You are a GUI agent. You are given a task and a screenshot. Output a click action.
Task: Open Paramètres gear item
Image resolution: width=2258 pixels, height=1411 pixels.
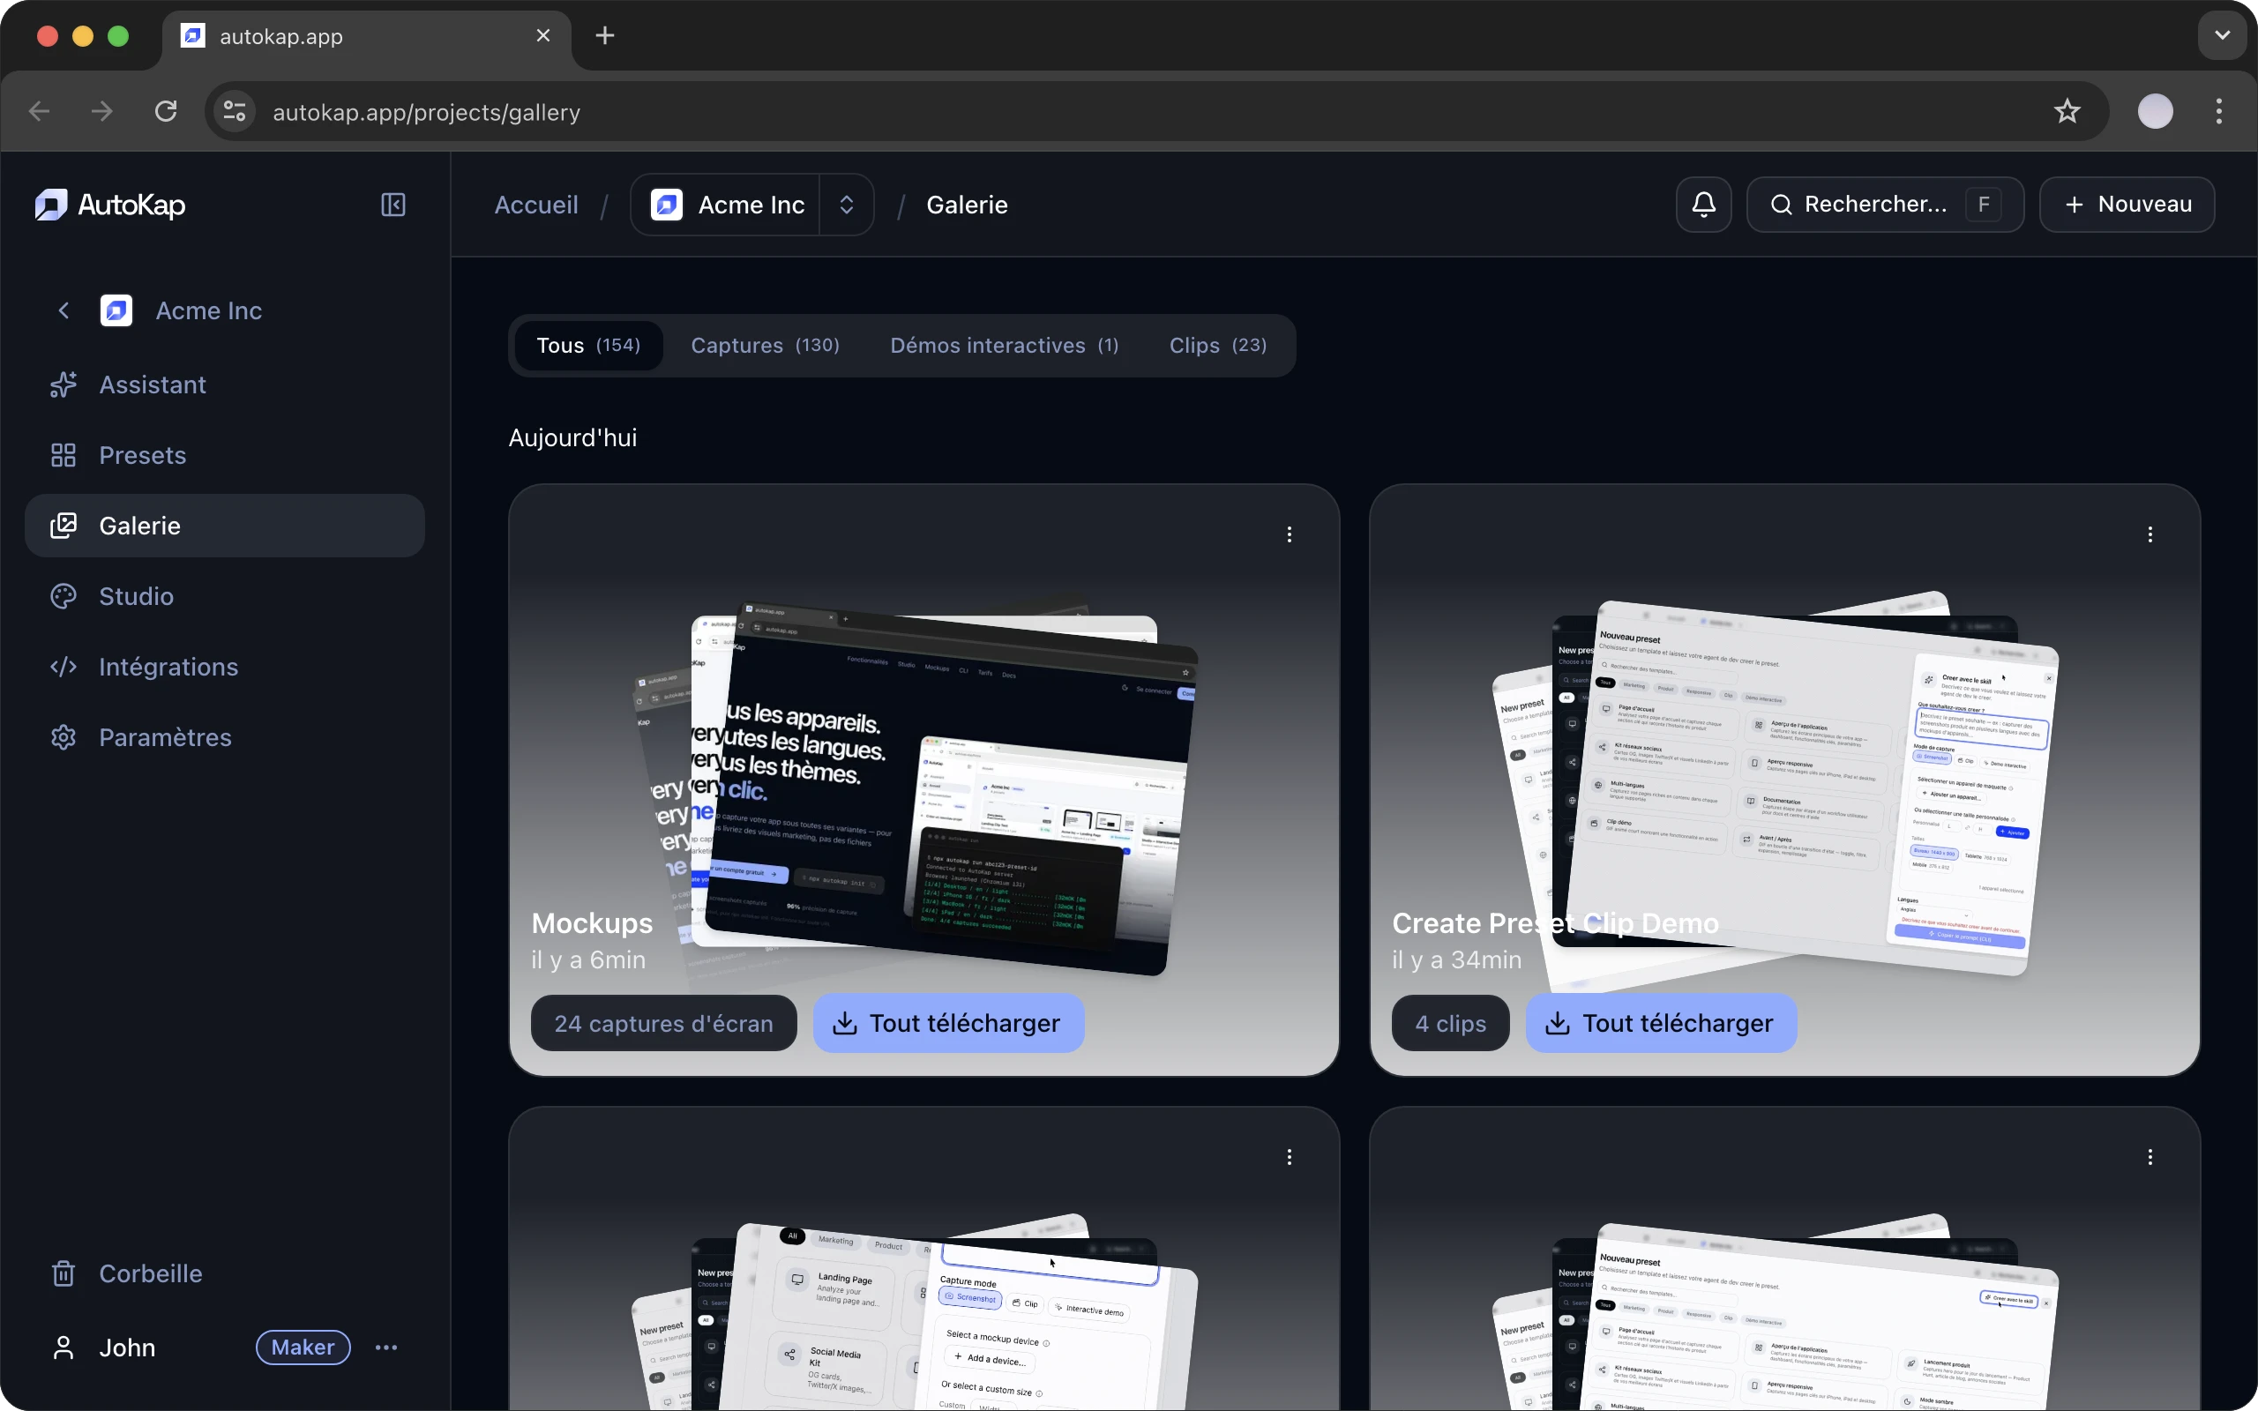(x=165, y=737)
